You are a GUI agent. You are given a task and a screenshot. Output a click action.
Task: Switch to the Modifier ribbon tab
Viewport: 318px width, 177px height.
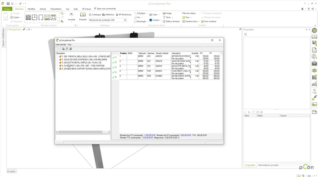(32, 9)
